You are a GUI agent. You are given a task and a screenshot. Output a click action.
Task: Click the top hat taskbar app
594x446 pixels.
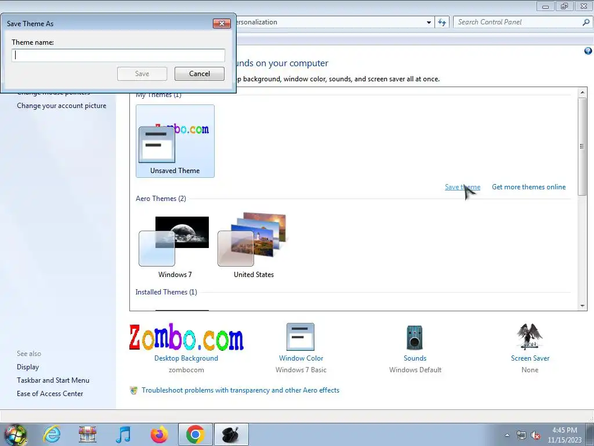[231, 434]
